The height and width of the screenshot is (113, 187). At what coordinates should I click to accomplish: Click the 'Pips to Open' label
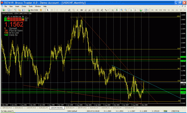click(16, 30)
